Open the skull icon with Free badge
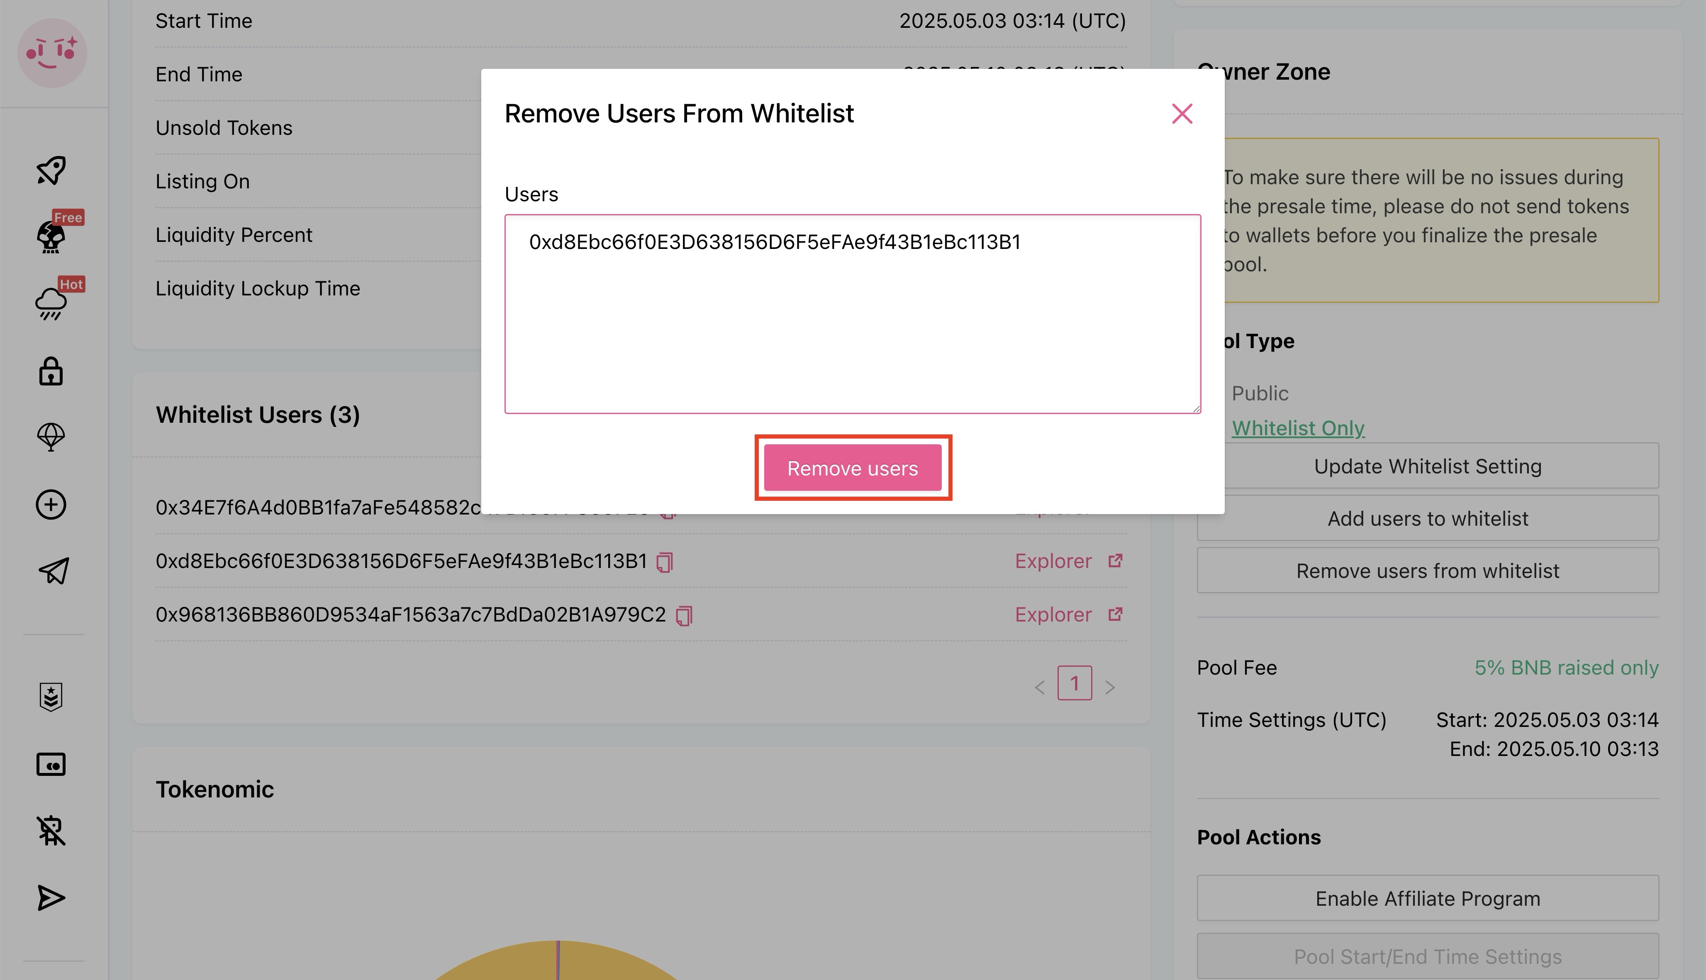 tap(51, 237)
